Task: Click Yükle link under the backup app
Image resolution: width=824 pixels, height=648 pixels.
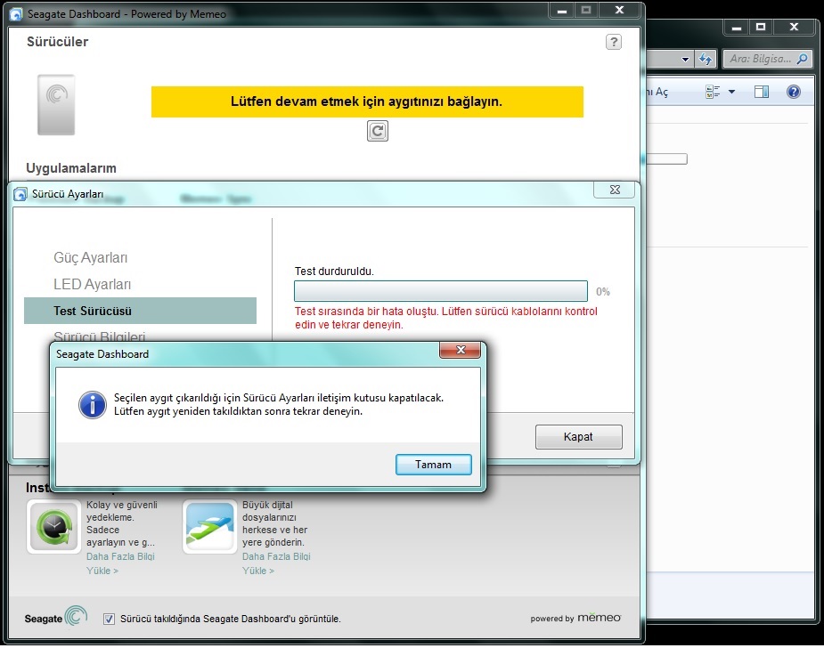Action: [102, 571]
